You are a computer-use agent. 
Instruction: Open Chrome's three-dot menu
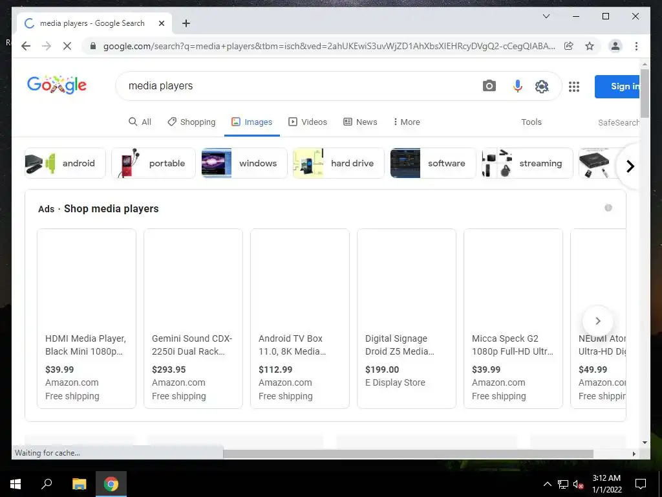click(636, 46)
